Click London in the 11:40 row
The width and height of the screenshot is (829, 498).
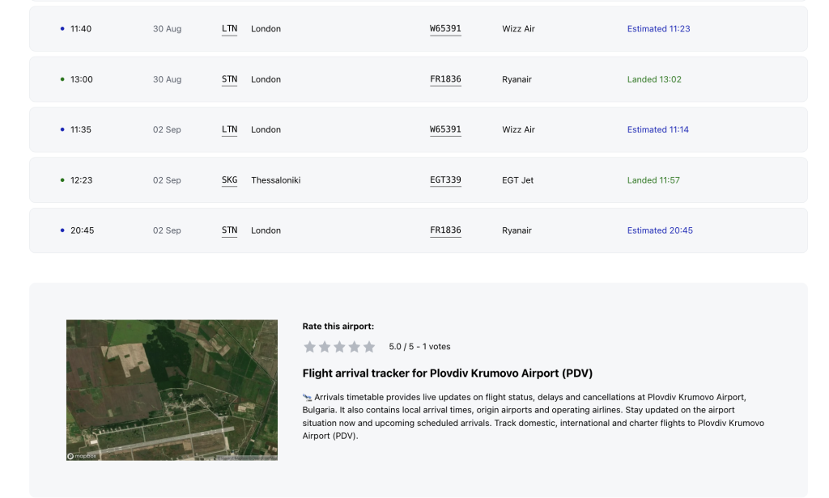point(266,29)
